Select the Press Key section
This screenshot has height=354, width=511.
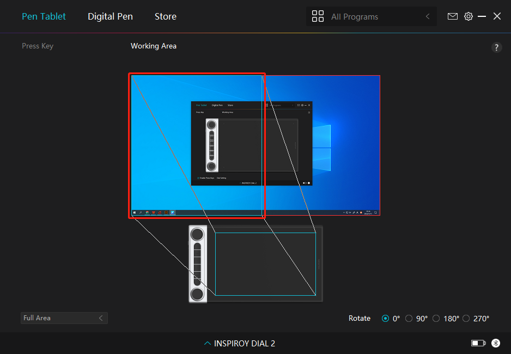coord(38,46)
